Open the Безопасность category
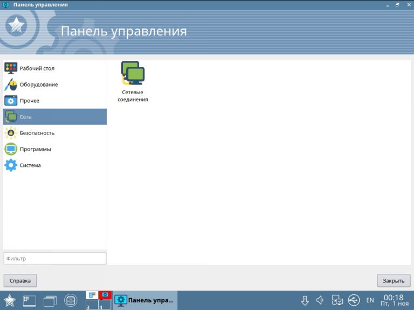This screenshot has height=310, width=414. (55, 133)
